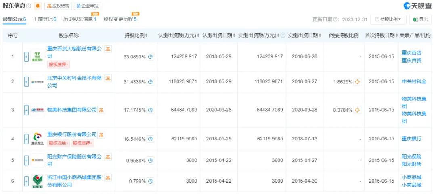
Task: Click 股权质押 tag under 重庆银行
Action: [x=82, y=144]
